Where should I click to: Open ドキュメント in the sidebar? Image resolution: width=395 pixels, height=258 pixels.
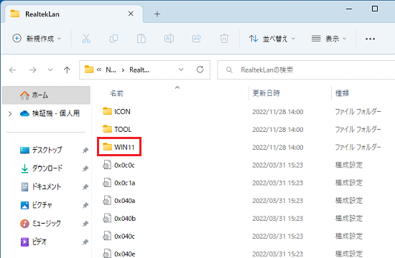pos(41,186)
